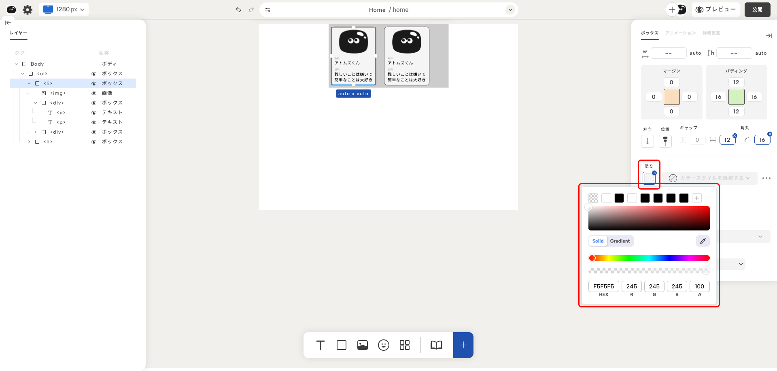The width and height of the screenshot is (777, 371).
Task: Open the components grid tool
Action: [x=405, y=345]
